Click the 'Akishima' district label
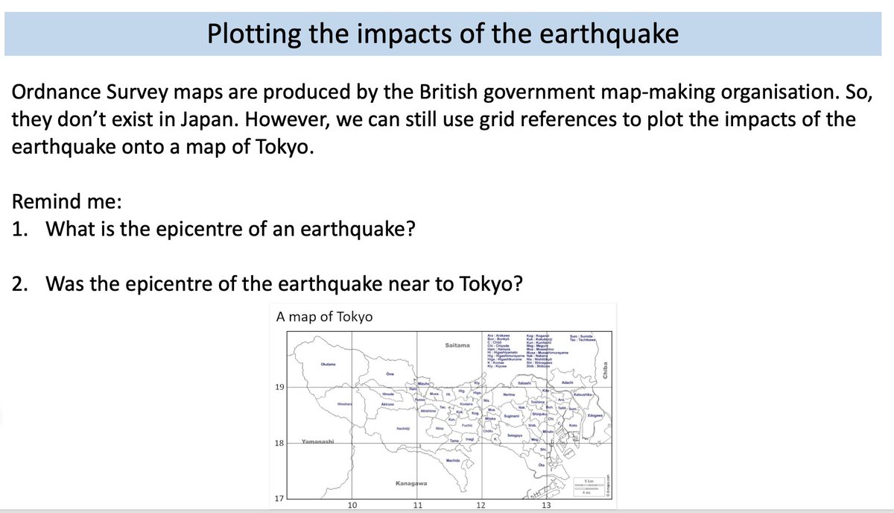894x513 pixels. click(x=428, y=411)
